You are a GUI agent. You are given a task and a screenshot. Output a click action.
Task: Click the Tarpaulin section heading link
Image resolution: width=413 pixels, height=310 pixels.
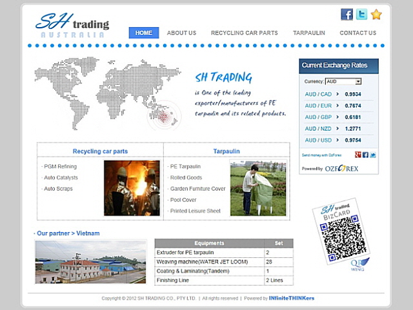227,151
